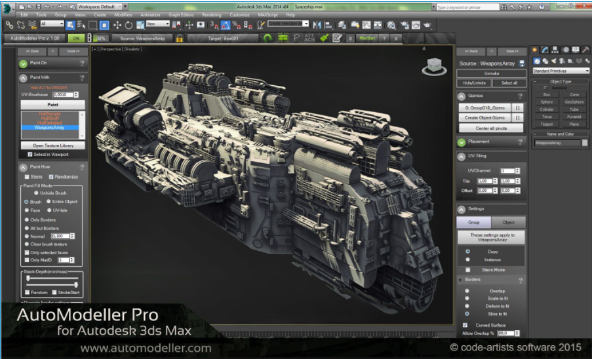Screen dimensions: 592x359
Task: Toggle the Angle Snap icon
Action: [226, 25]
